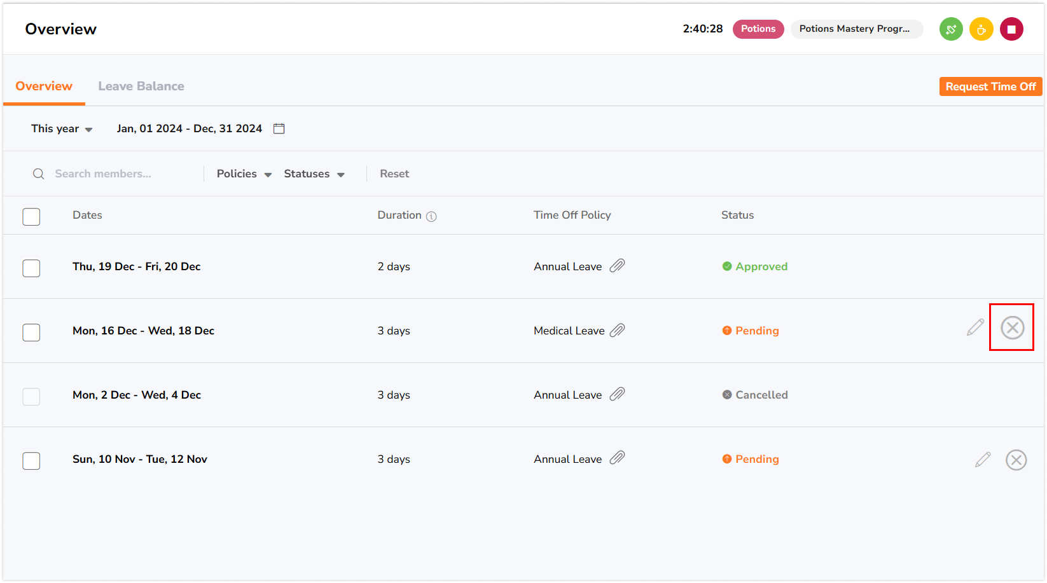Image resolution: width=1047 pixels, height=583 pixels.
Task: Click Annual Leave in the 2 Dec row
Action: 567,395
